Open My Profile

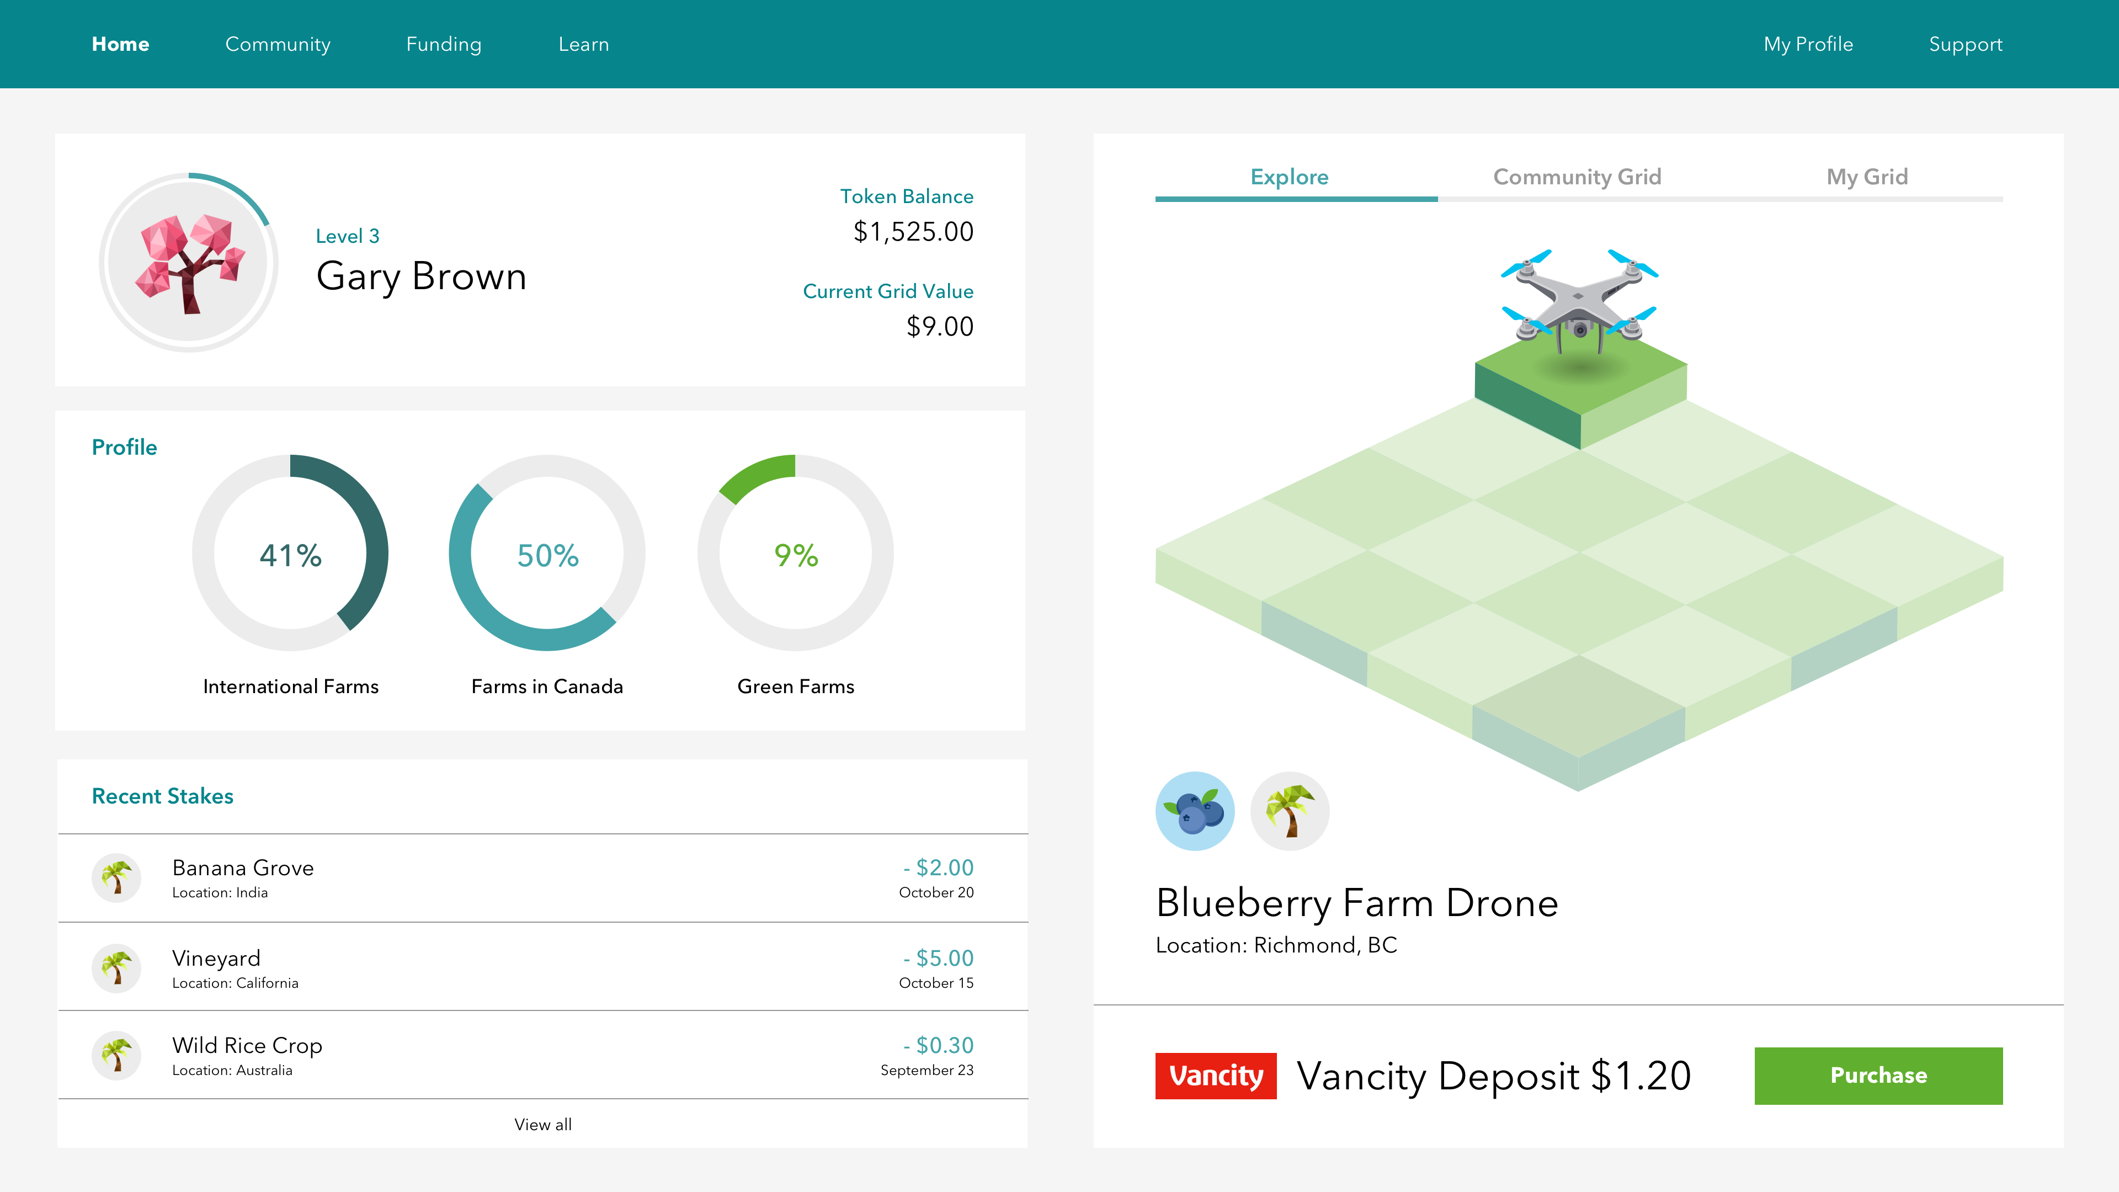tap(1808, 44)
